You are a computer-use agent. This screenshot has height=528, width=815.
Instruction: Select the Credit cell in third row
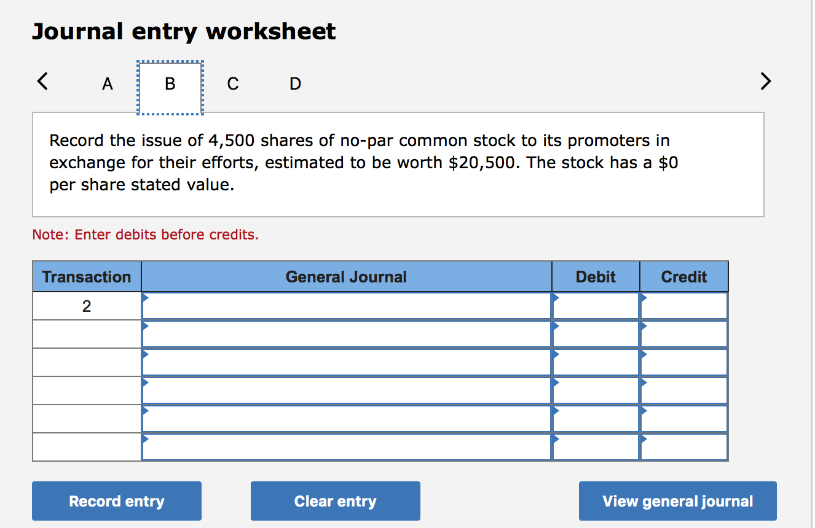[684, 362]
